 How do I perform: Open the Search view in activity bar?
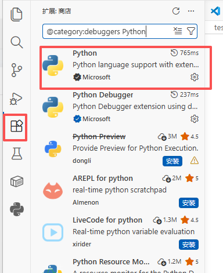(x=17, y=42)
